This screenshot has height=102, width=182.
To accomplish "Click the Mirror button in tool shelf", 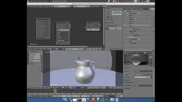I will [35, 61].
